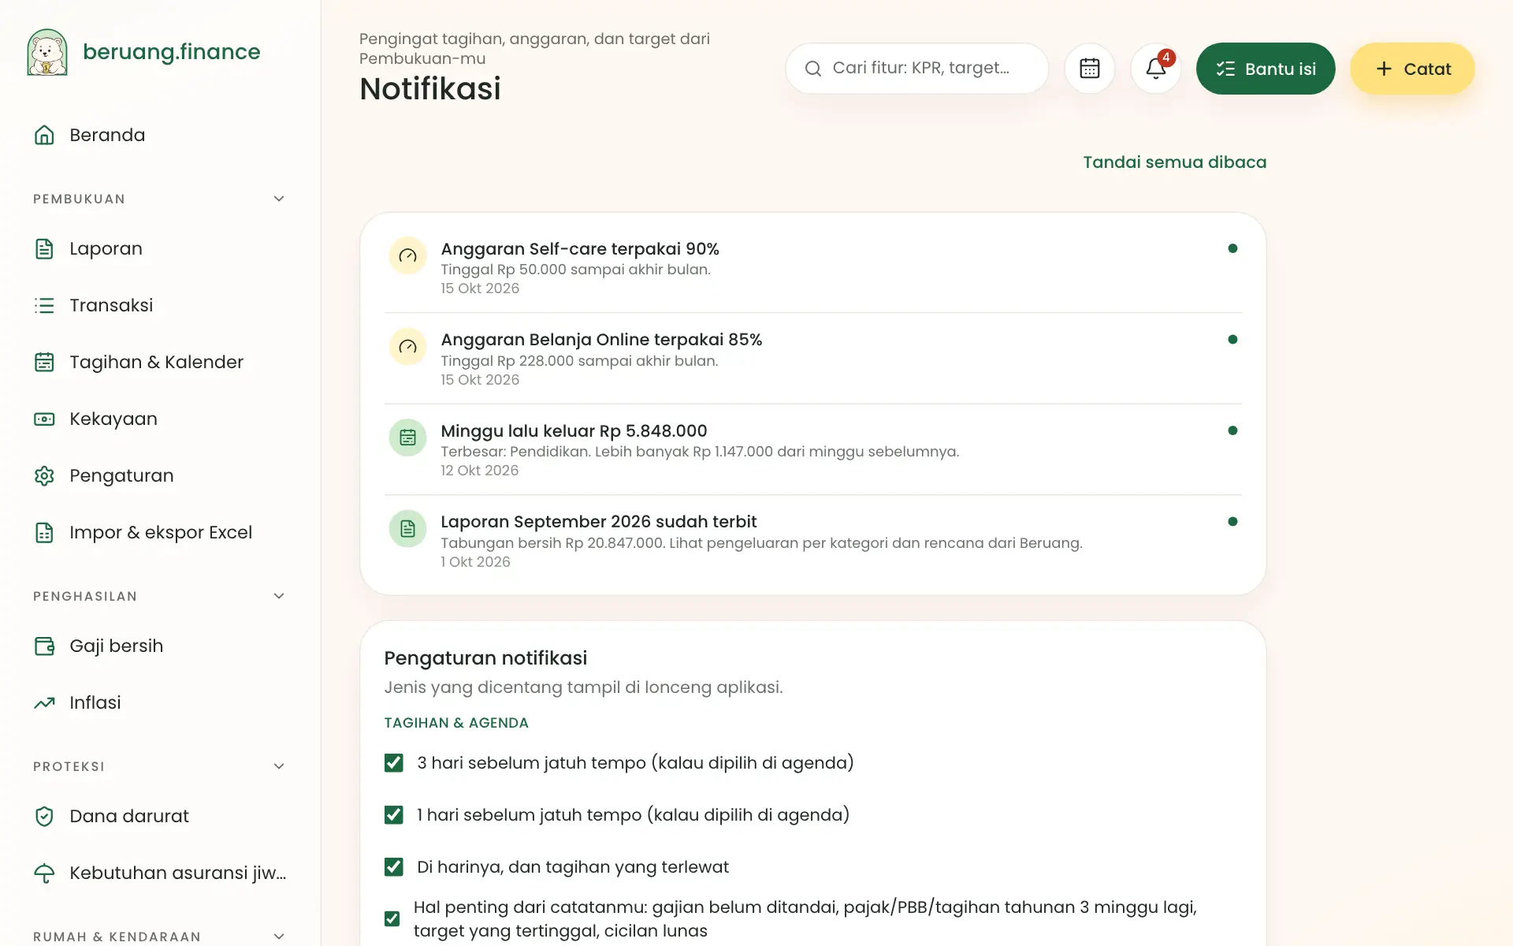Click the Minggu lalu keluar Rp 5.848.000 title
This screenshot has width=1513, height=946.
[574, 431]
